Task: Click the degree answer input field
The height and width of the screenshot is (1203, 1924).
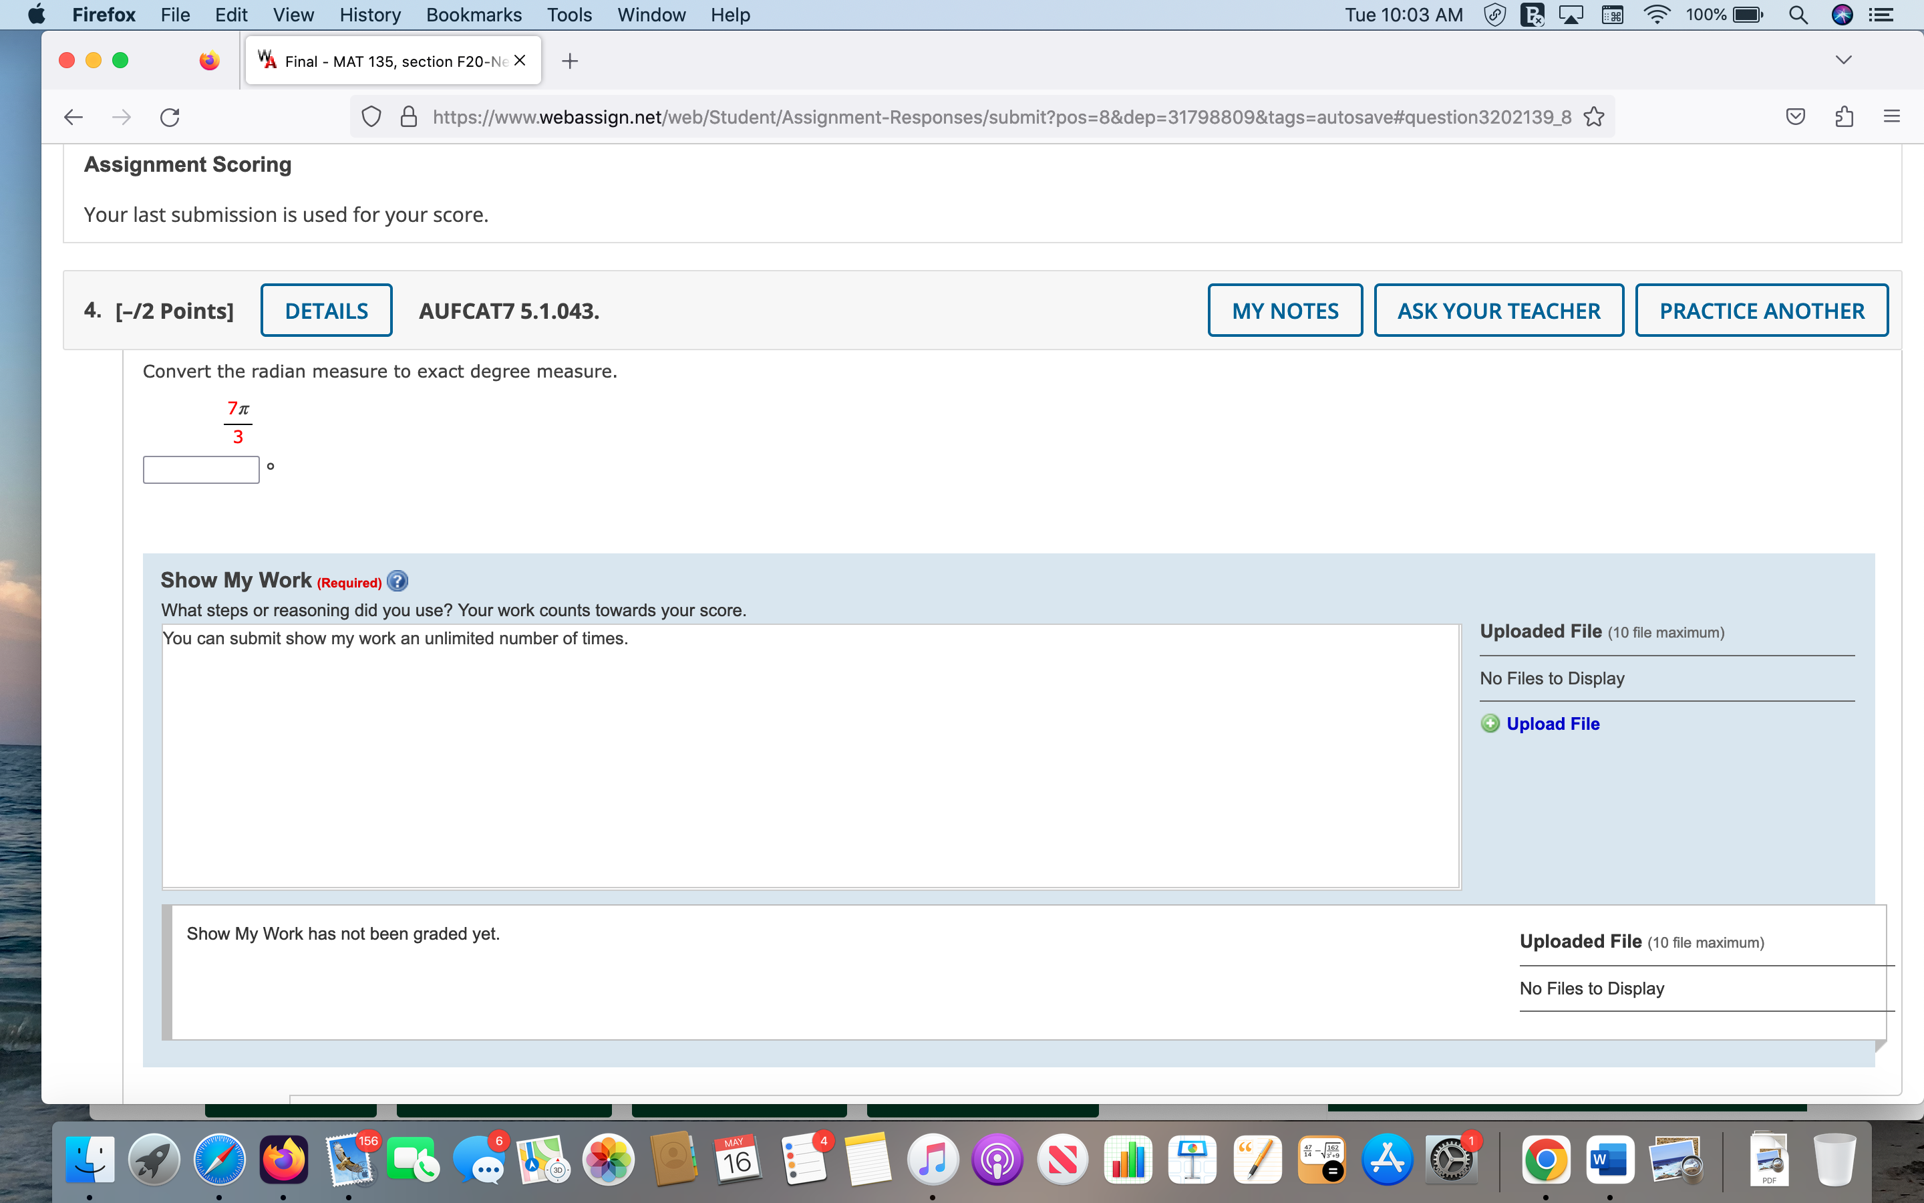Action: [200, 469]
